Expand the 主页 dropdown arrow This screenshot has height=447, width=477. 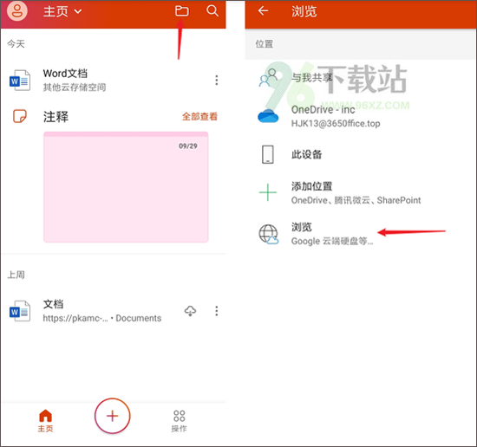tap(78, 11)
